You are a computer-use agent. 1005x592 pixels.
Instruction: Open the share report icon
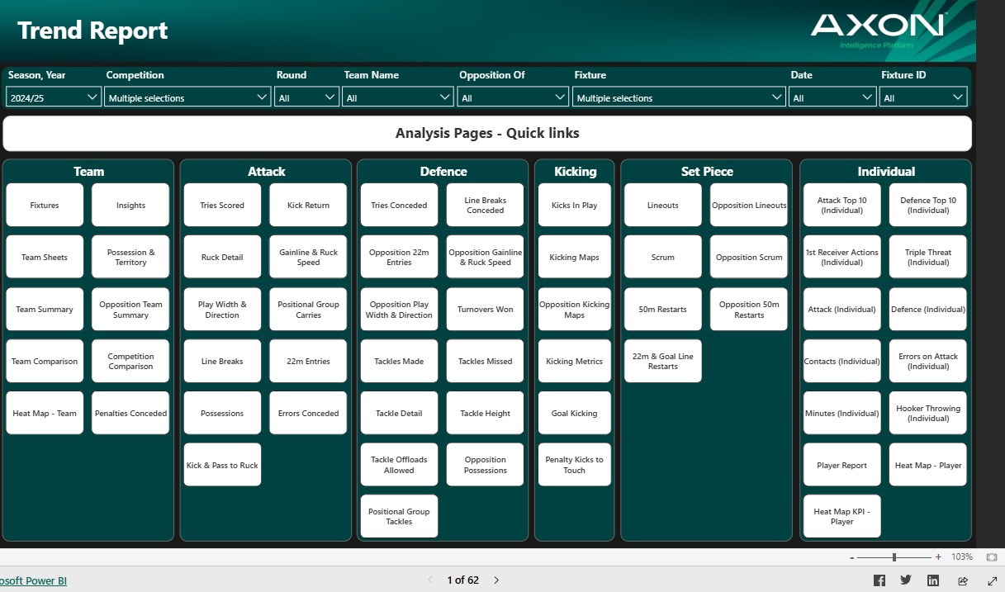(x=962, y=580)
